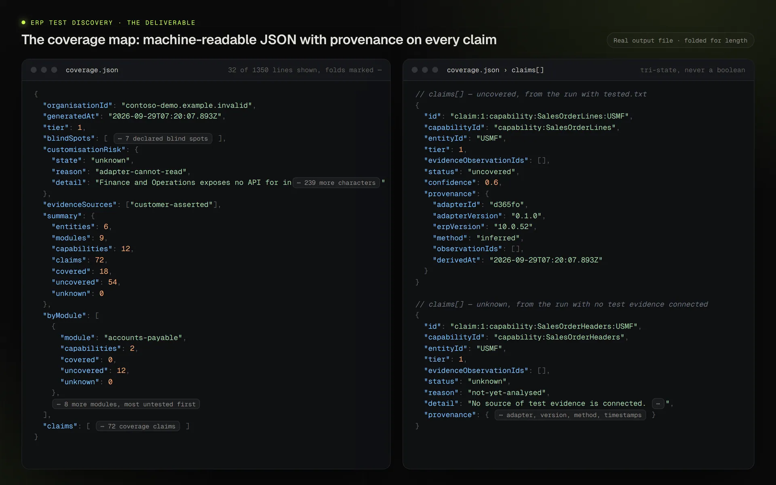Expand the 8 more modules fold
The image size is (776, 485).
click(x=126, y=404)
